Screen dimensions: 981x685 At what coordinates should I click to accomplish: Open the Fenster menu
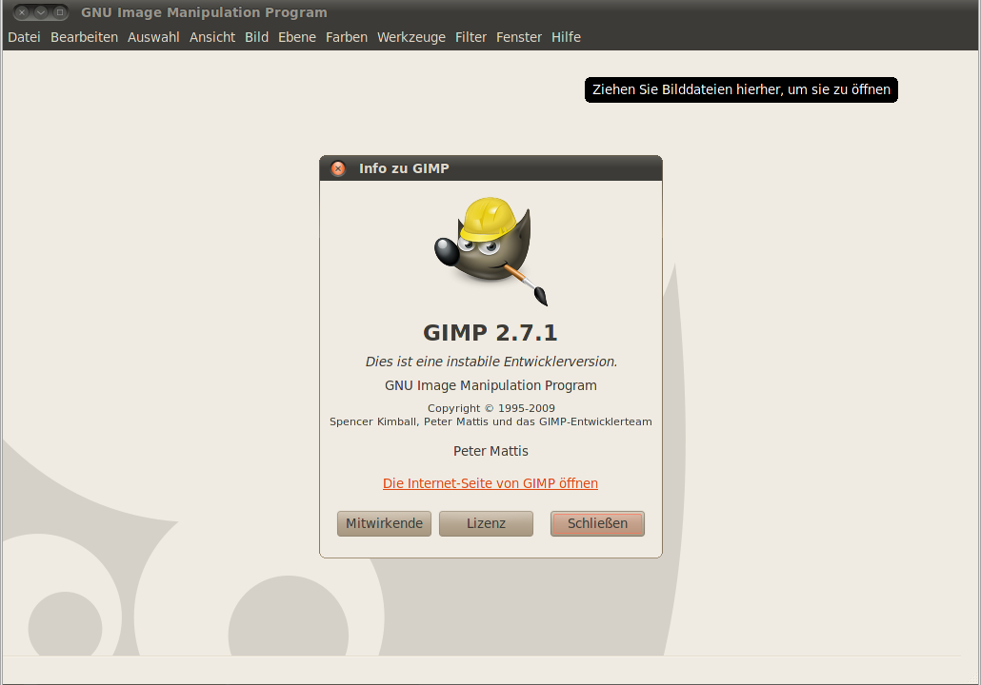[518, 37]
